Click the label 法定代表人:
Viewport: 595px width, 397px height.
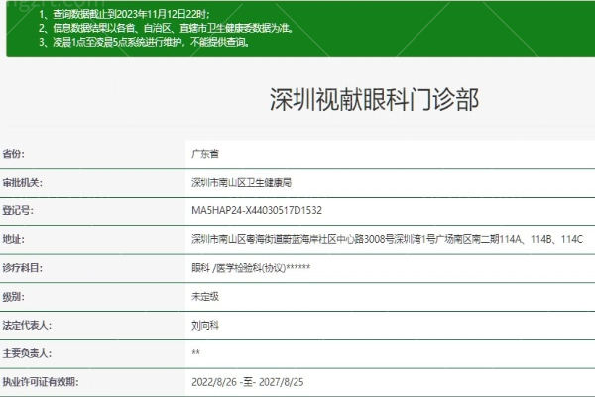coord(27,325)
